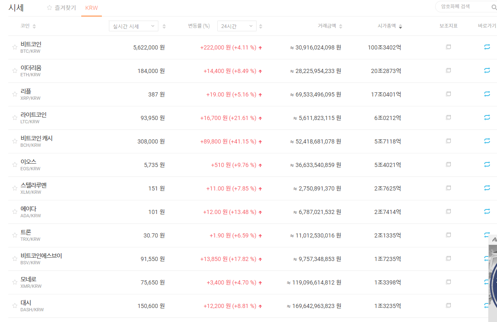The width and height of the screenshot is (497, 322).
Task: Mark DASH/KRW as favorite star
Action: pos(15,306)
